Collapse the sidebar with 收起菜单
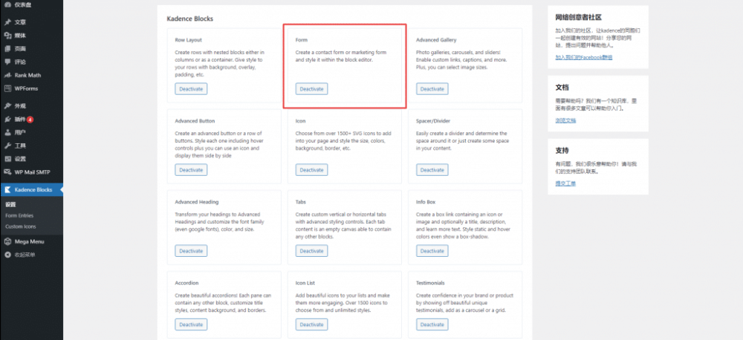This screenshot has width=743, height=340. pos(20,255)
